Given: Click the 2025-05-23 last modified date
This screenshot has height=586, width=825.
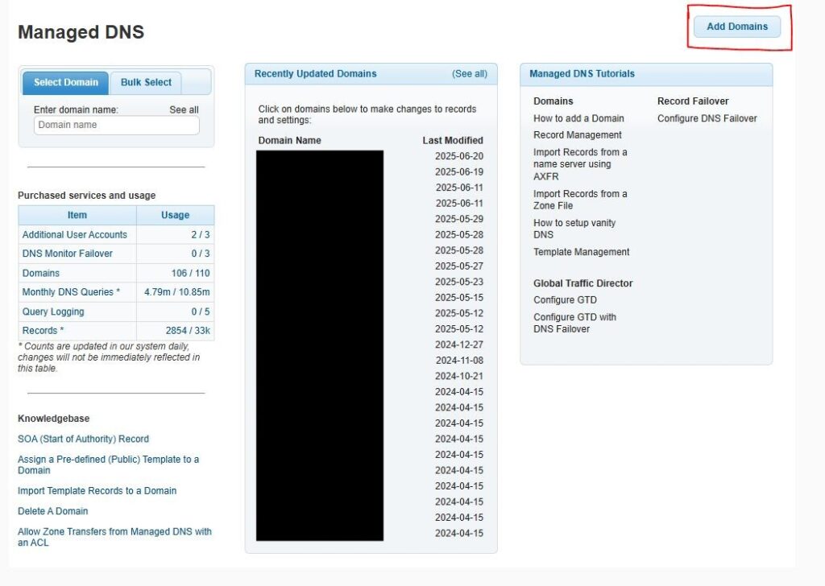Looking at the screenshot, I should (458, 282).
